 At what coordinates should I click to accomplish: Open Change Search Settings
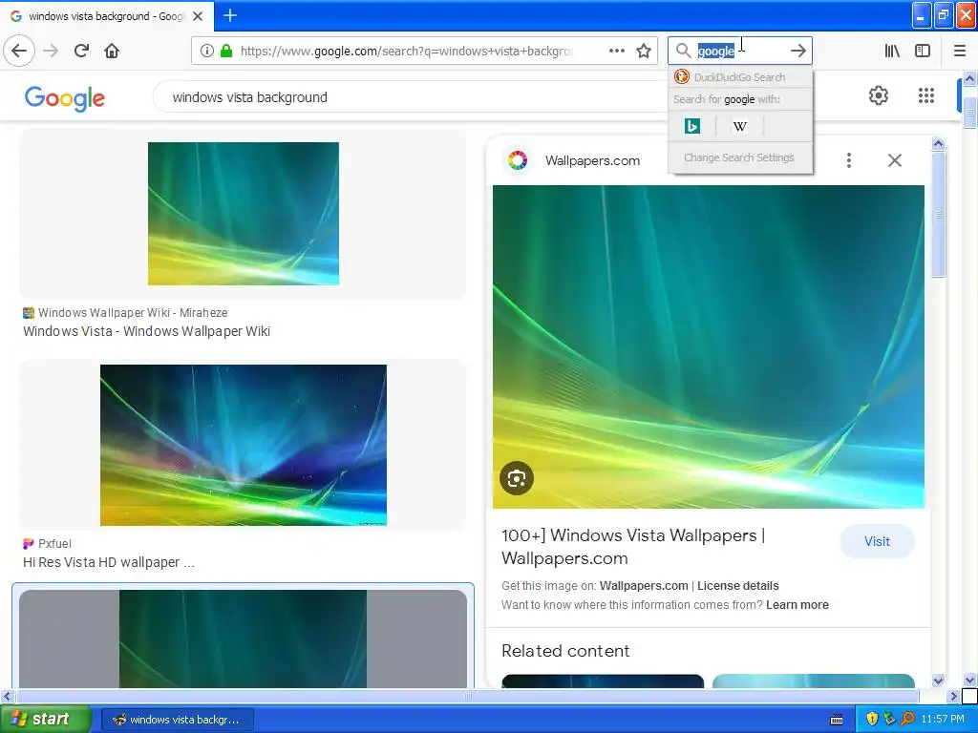(739, 157)
